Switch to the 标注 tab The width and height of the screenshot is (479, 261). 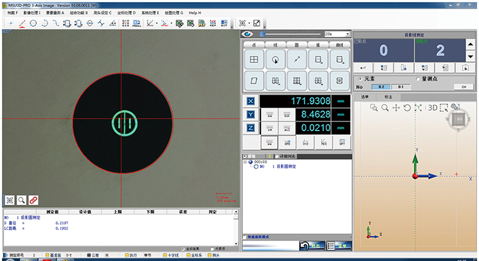pyautogui.click(x=388, y=97)
